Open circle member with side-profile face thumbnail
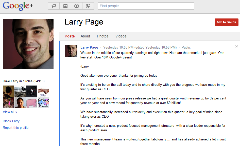240x146 pixels. point(8,91)
